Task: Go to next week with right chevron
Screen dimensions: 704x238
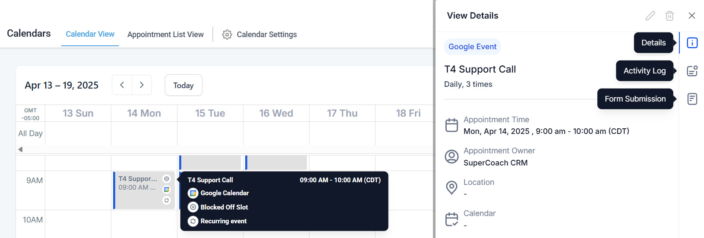Action: (142, 85)
